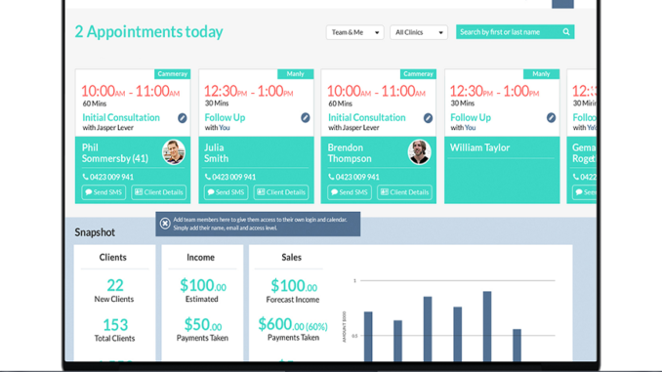Click the Manly tag on Julia's card

coord(295,74)
